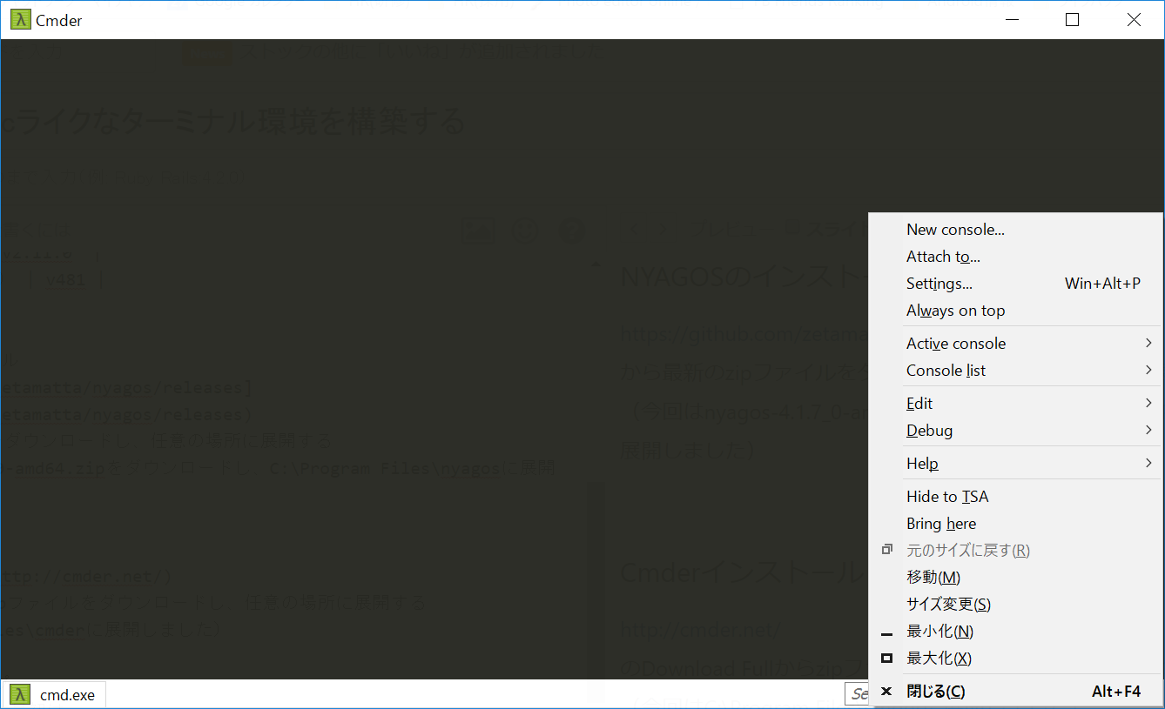Open Settings... from the context menu
The height and width of the screenshot is (709, 1165).
tap(1015, 284)
